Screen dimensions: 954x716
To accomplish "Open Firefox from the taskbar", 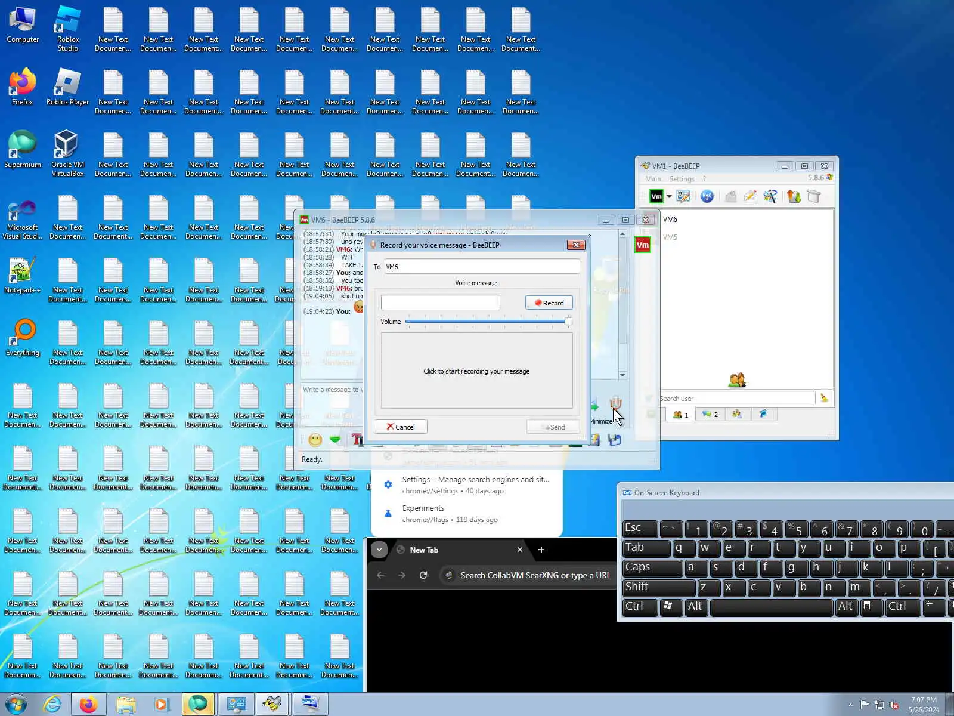I will pyautogui.click(x=89, y=704).
